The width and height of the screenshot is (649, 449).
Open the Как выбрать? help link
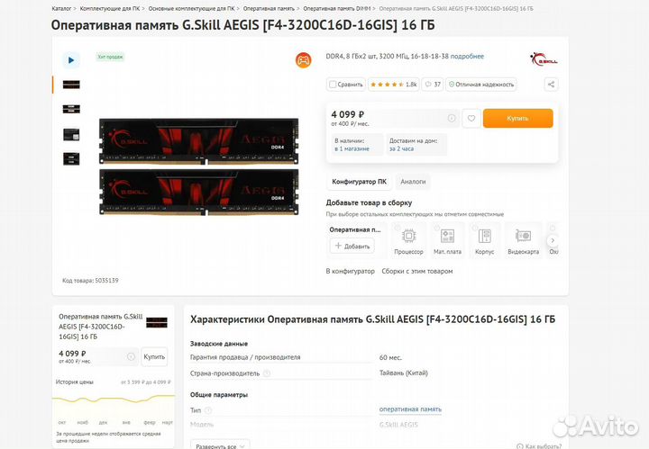pyautogui.click(x=539, y=446)
